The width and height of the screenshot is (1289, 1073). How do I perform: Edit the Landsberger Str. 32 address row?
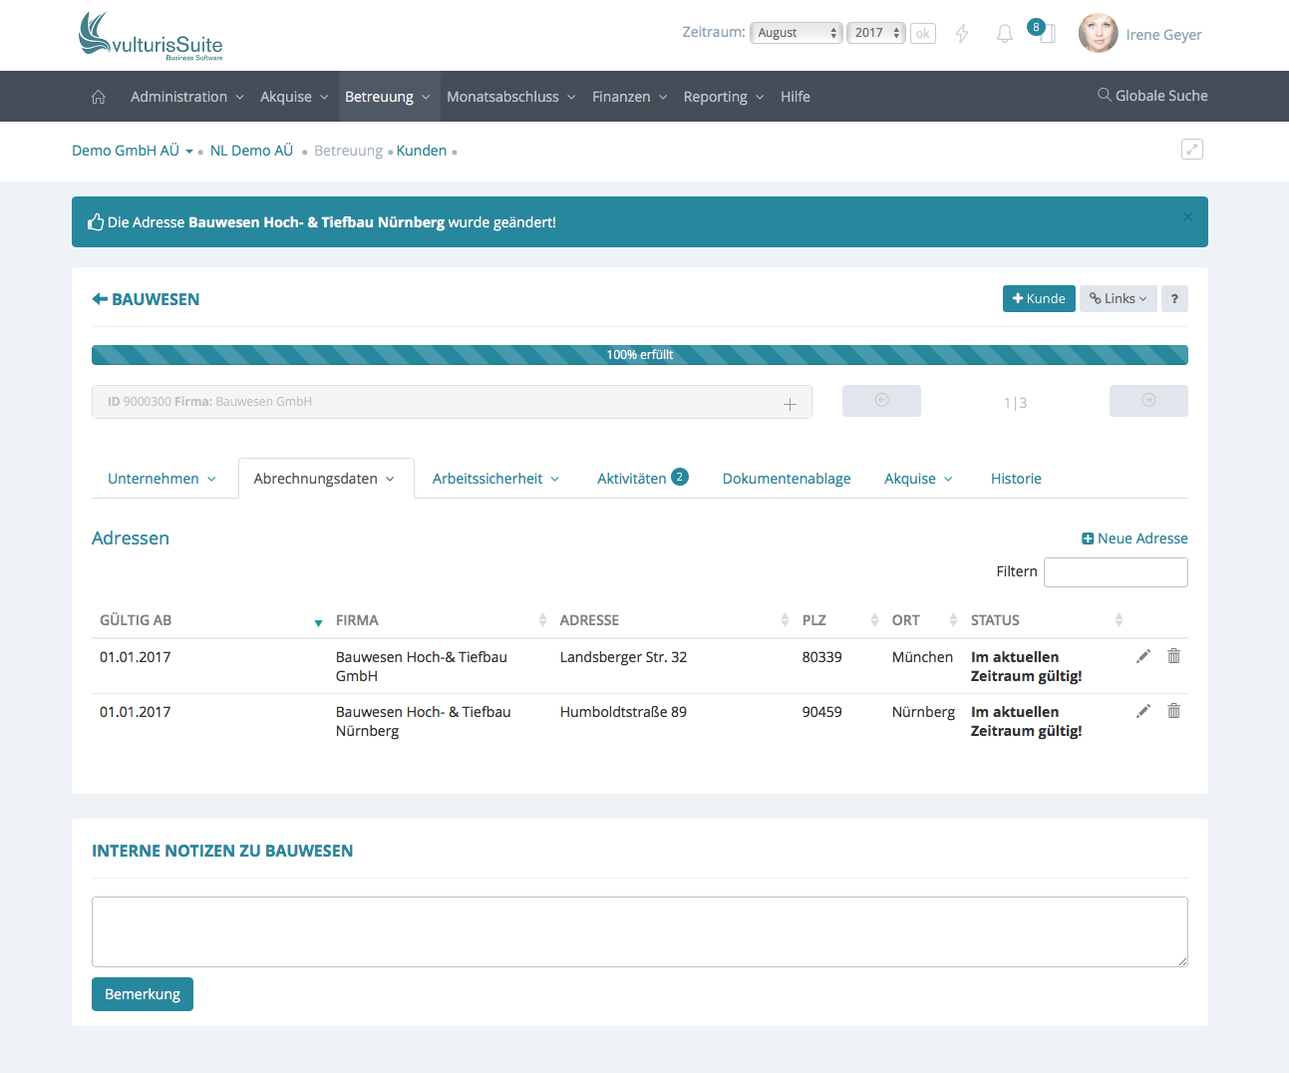1143,656
